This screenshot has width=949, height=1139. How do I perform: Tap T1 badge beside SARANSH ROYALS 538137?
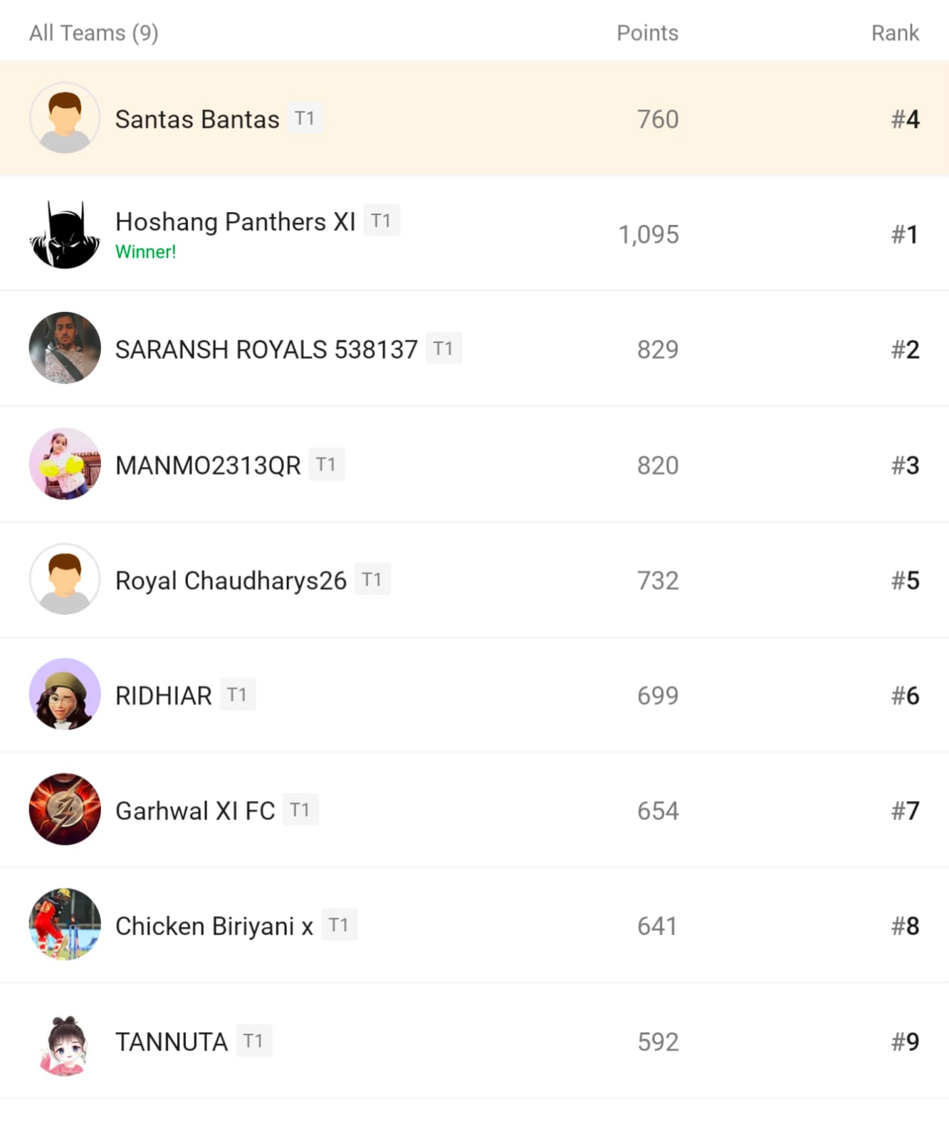(x=444, y=349)
